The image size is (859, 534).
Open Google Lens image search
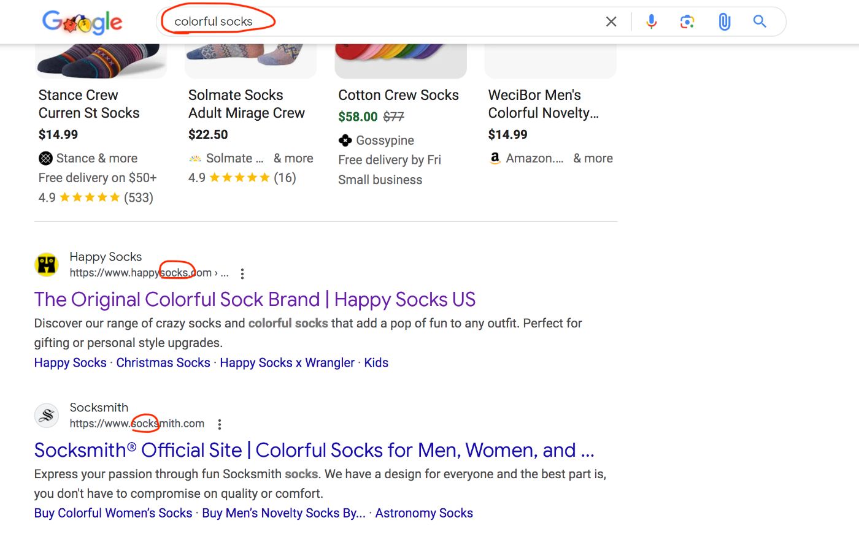(687, 22)
